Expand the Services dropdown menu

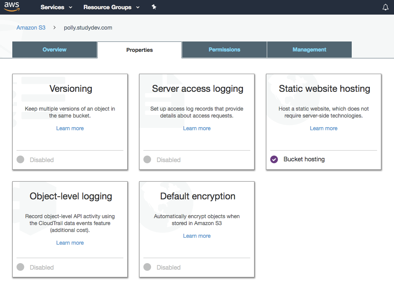(x=56, y=7)
